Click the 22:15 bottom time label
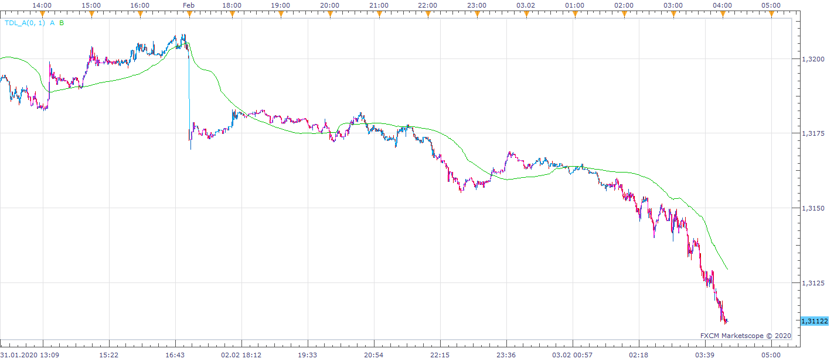The height and width of the screenshot is (362, 834). [440, 355]
